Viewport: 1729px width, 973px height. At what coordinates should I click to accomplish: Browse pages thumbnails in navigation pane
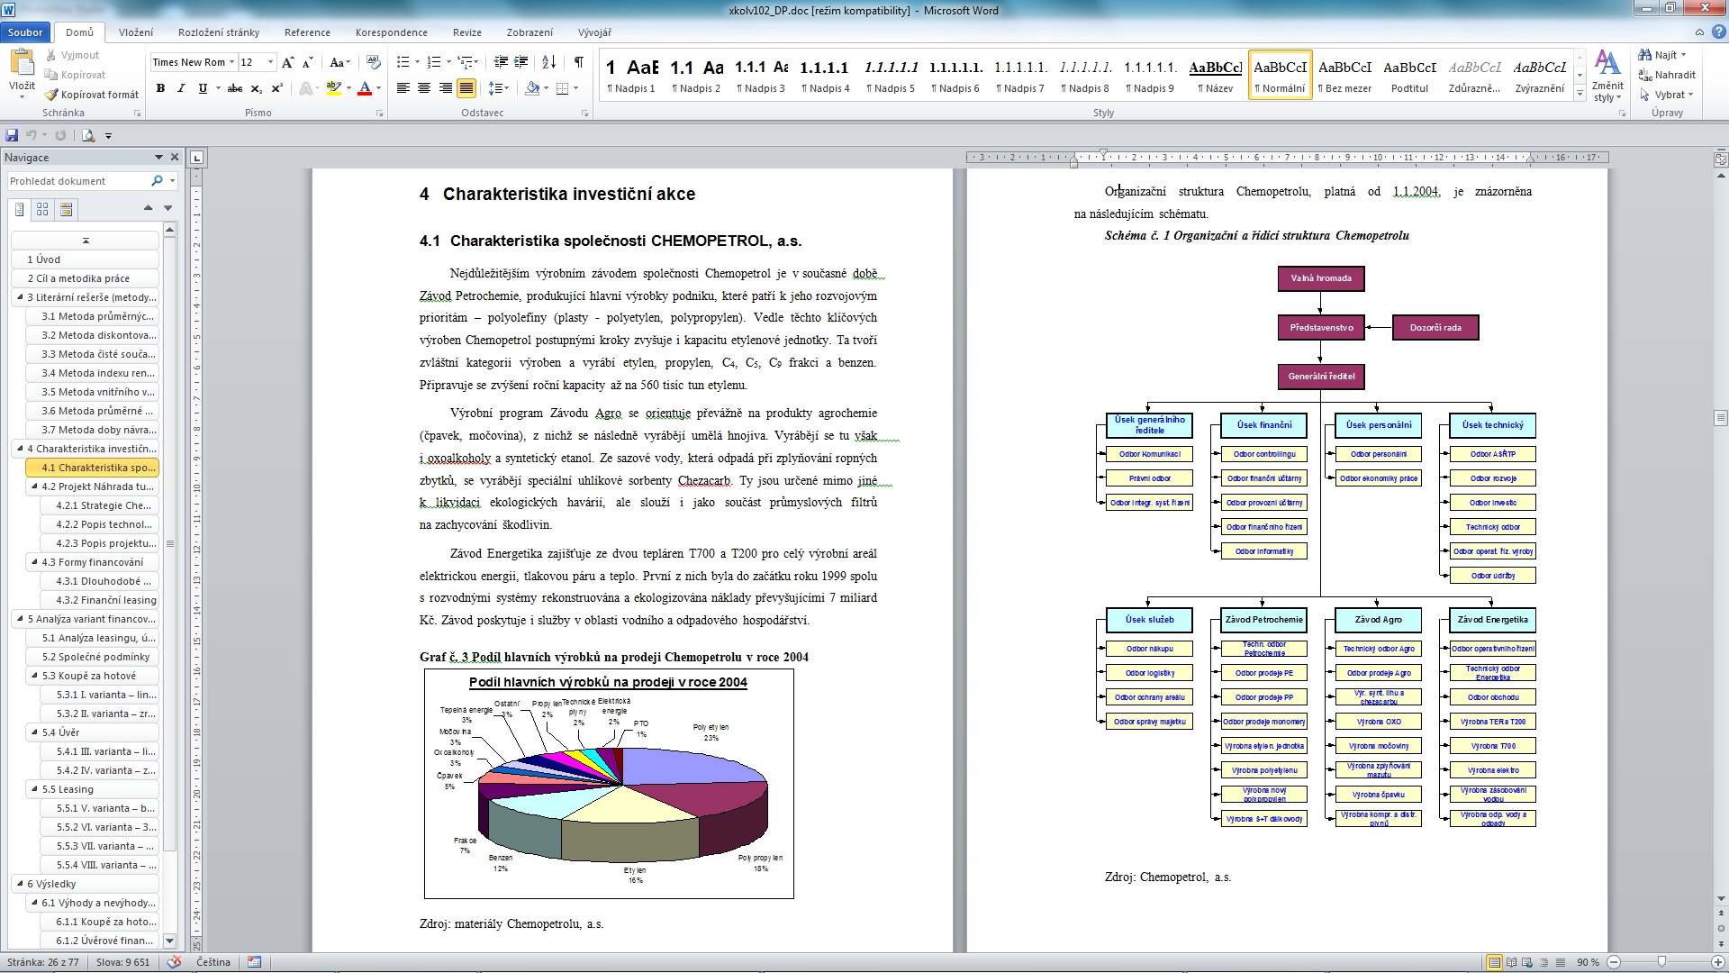(x=42, y=209)
